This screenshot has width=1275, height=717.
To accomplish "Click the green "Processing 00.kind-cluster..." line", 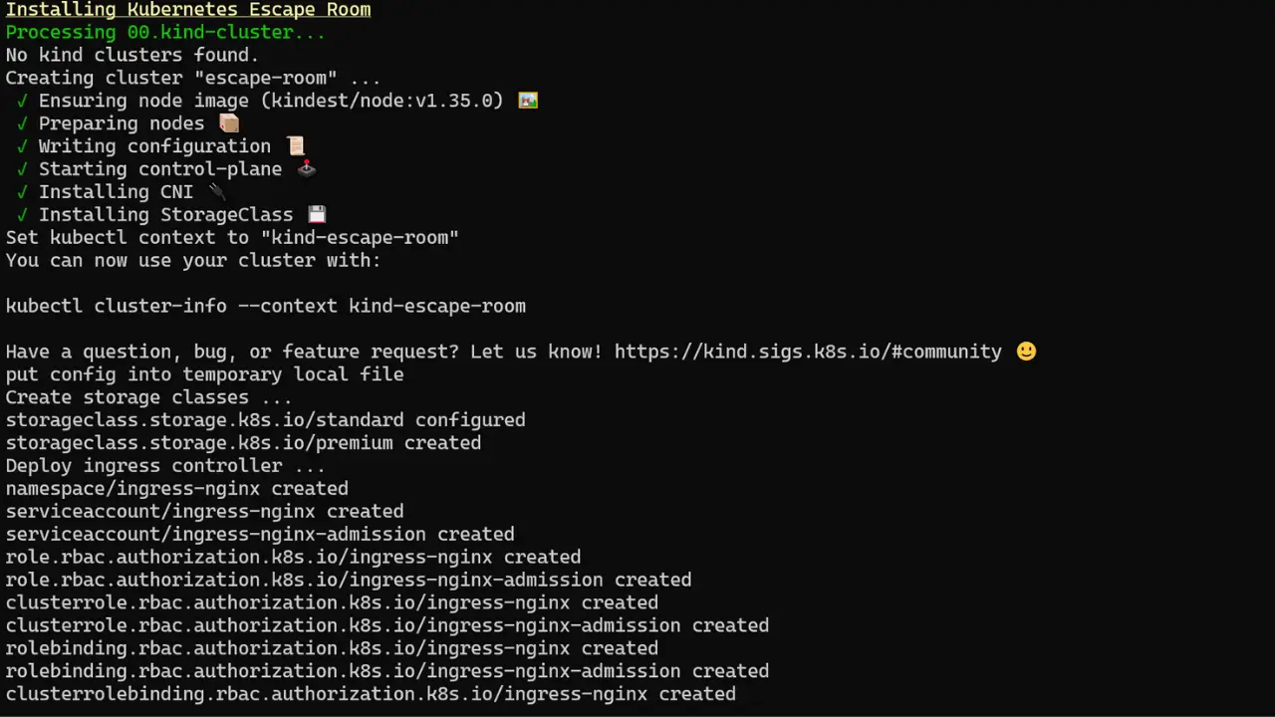I will click(165, 33).
